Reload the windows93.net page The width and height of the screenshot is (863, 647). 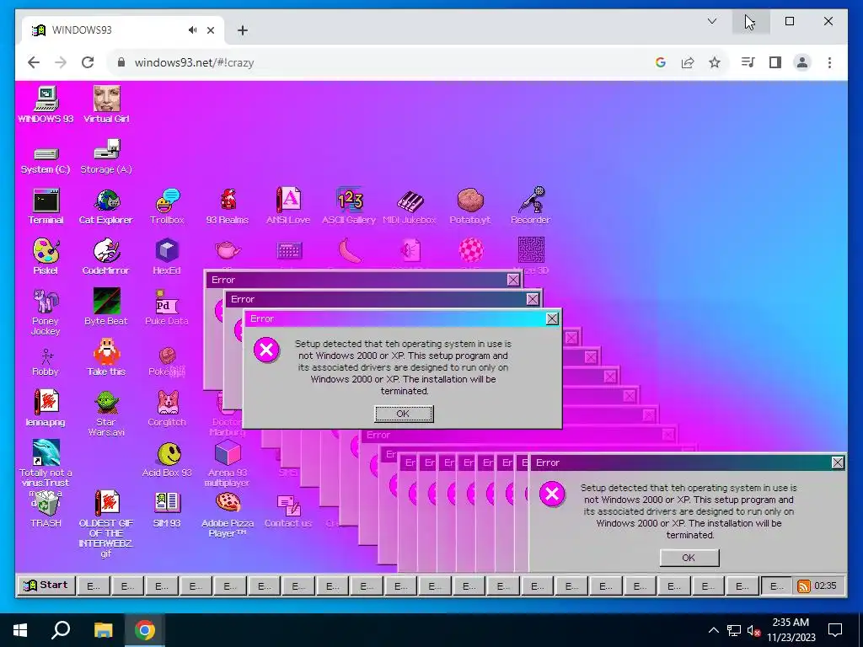coord(88,62)
